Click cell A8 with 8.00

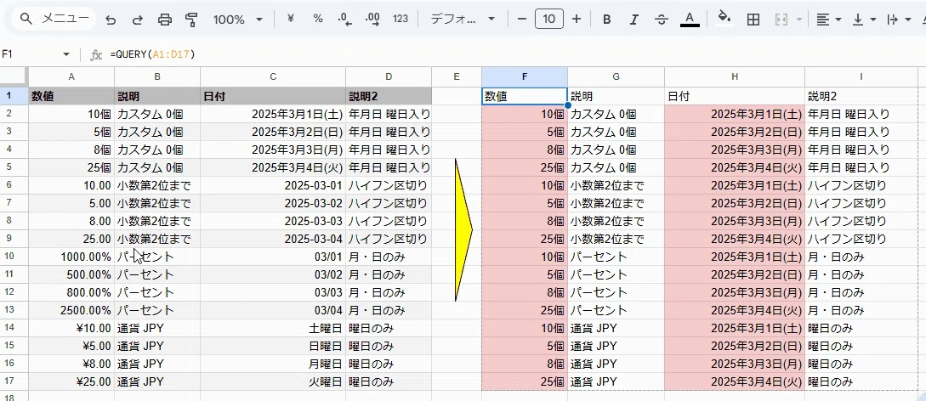click(x=71, y=221)
